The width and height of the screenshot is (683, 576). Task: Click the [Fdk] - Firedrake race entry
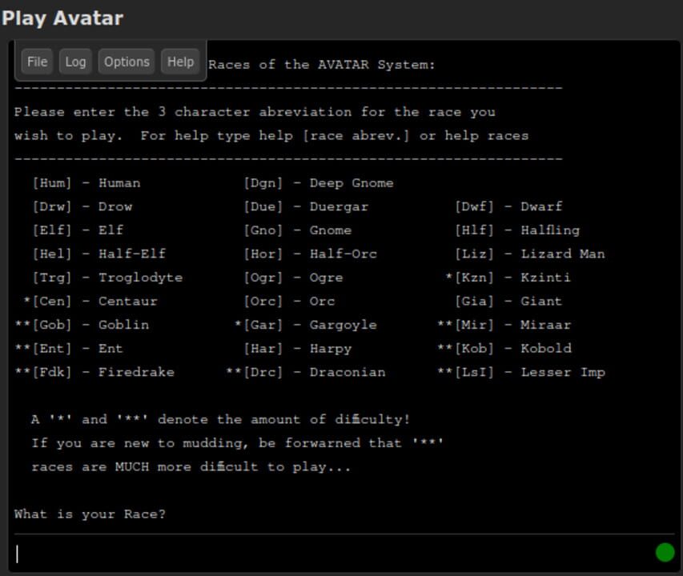click(x=94, y=372)
